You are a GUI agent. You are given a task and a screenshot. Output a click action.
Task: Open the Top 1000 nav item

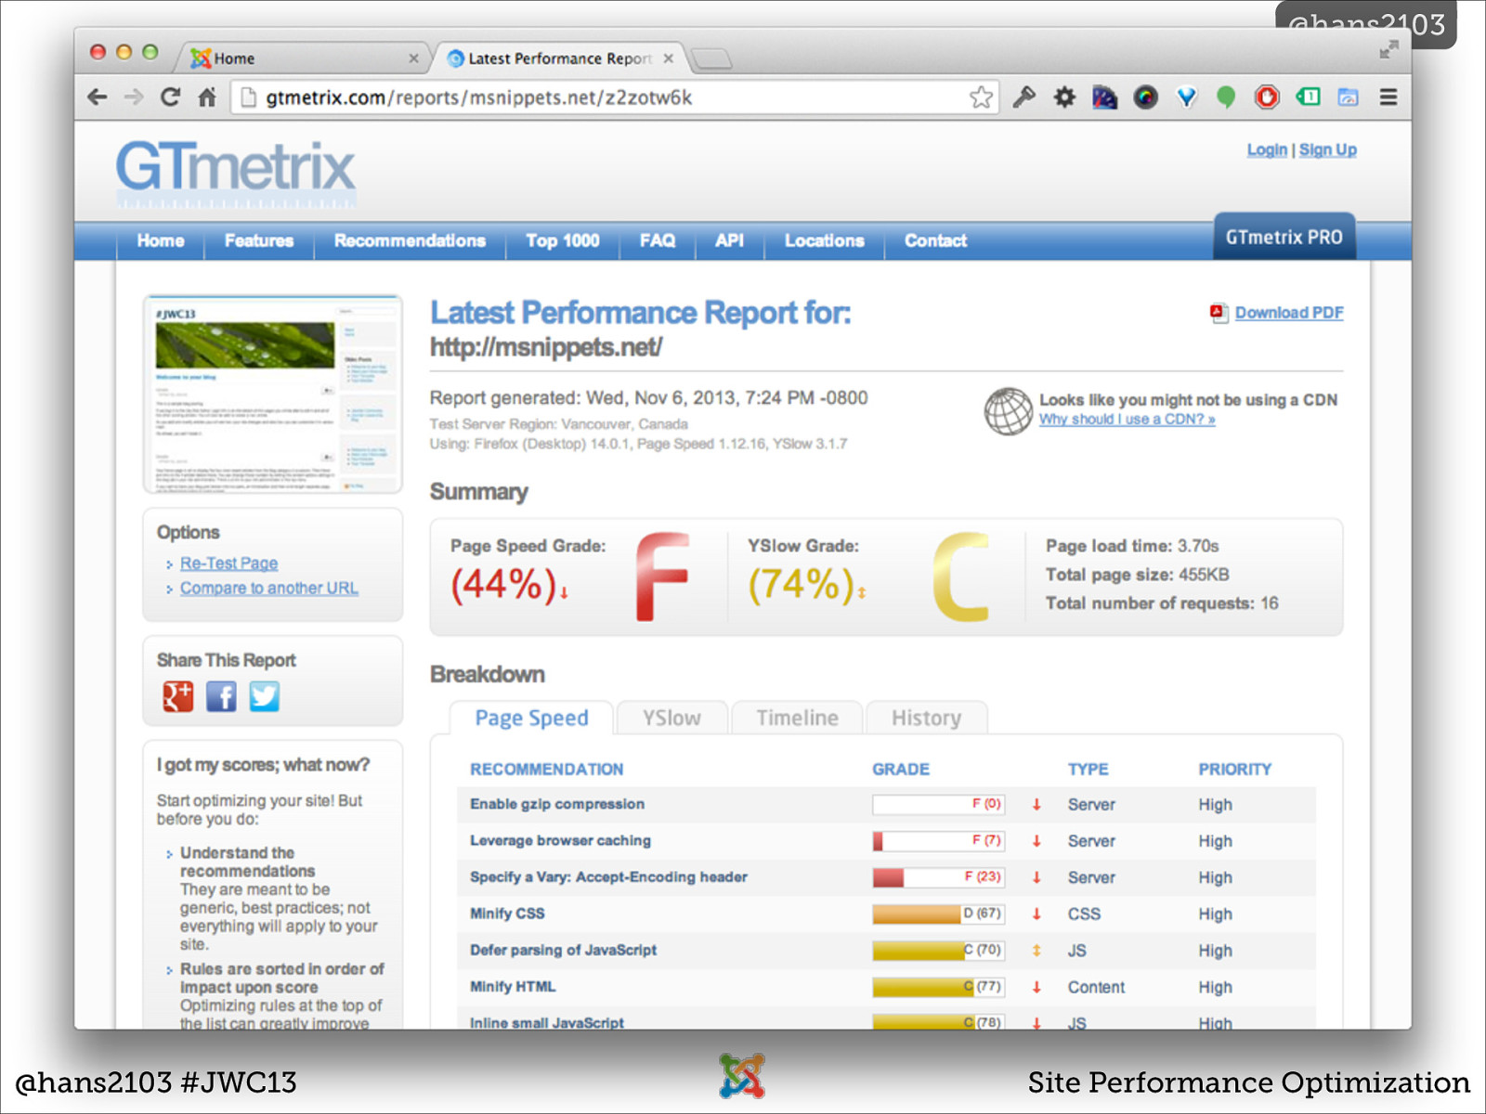(563, 240)
